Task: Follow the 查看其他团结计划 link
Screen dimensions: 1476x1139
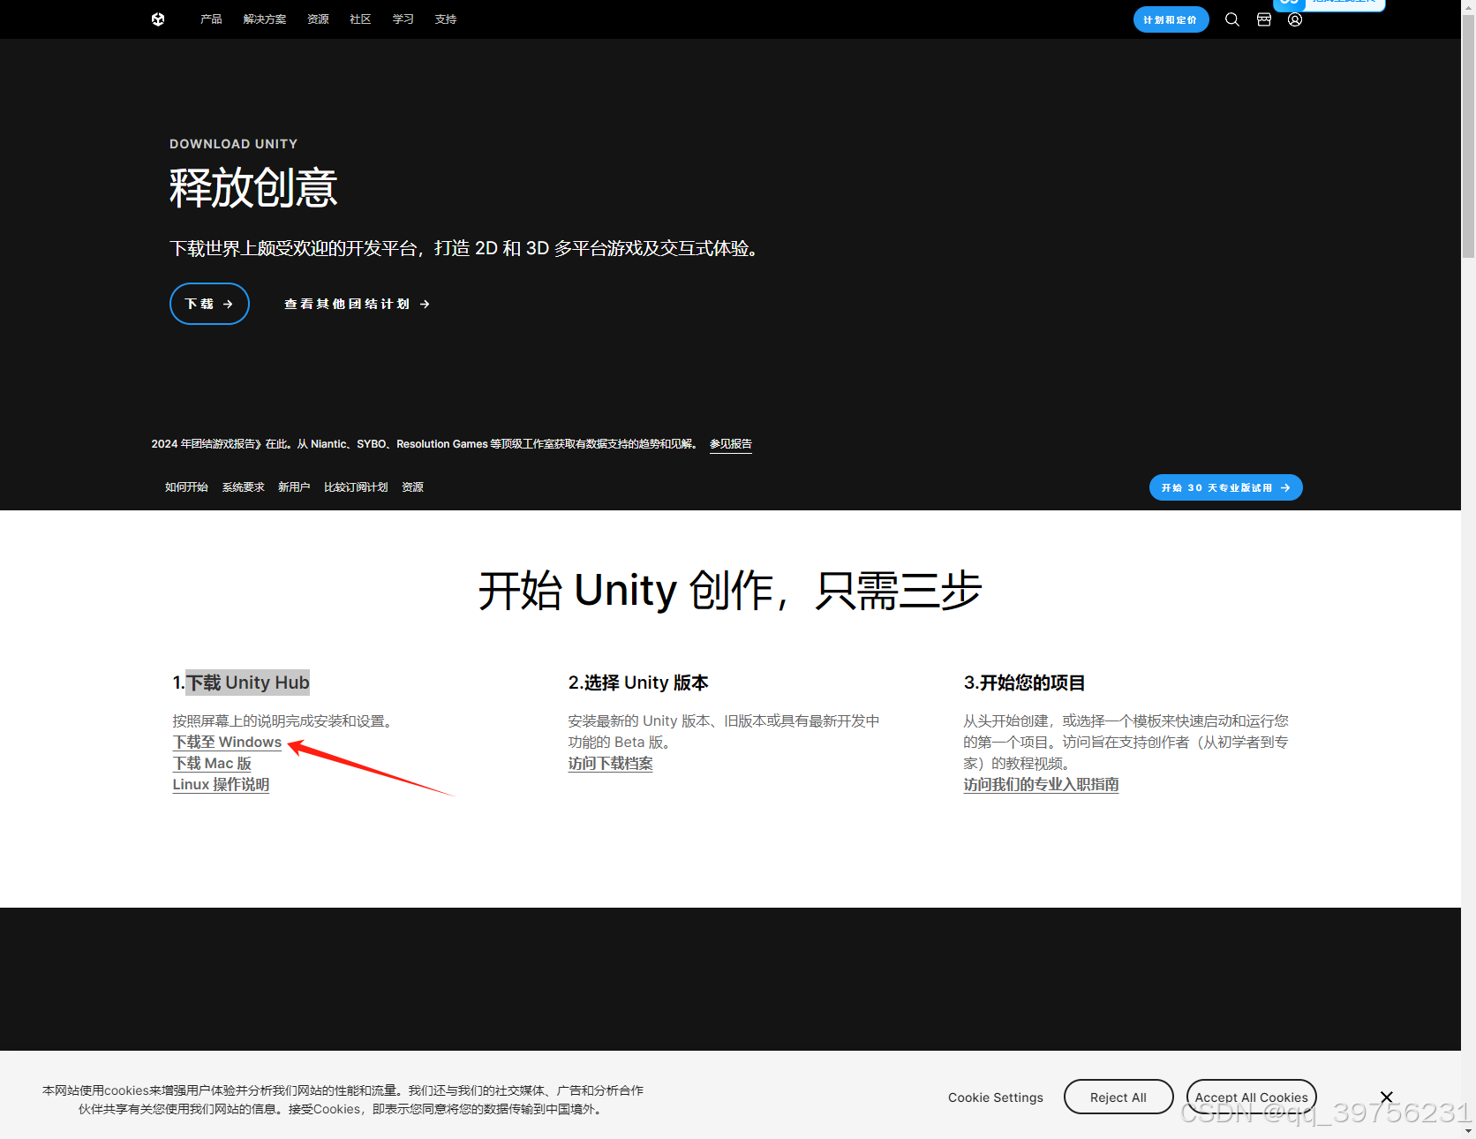Action: click(357, 304)
